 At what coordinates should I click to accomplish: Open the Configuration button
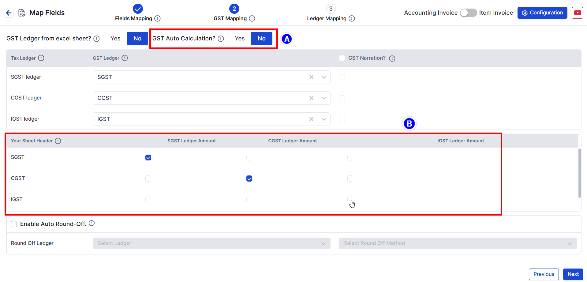pyautogui.click(x=542, y=13)
